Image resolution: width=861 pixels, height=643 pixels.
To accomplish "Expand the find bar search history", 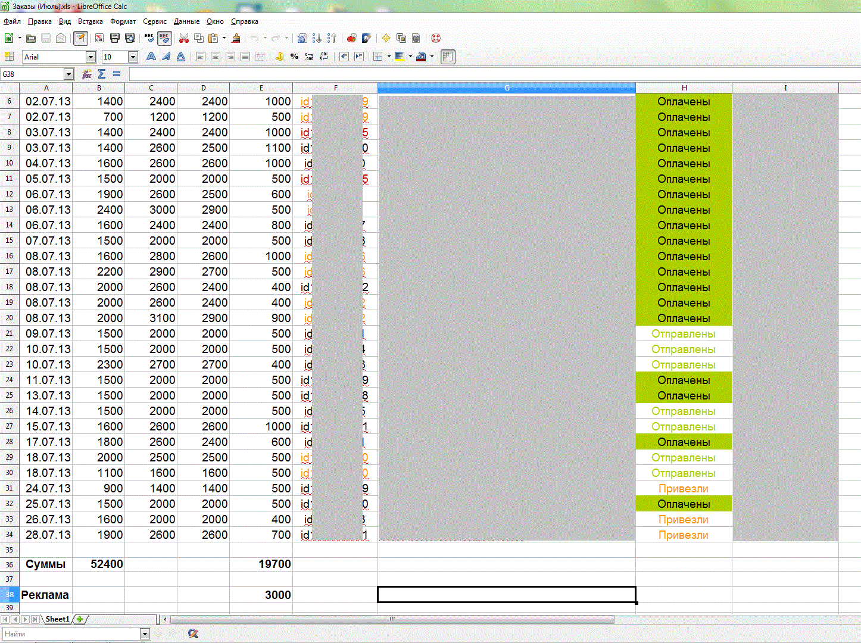I will (x=145, y=633).
